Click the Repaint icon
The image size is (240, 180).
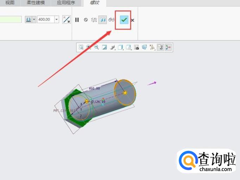[x=105, y=47]
